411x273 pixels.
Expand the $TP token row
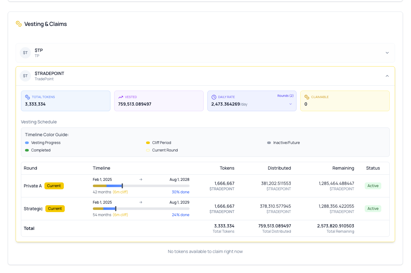coord(387,52)
